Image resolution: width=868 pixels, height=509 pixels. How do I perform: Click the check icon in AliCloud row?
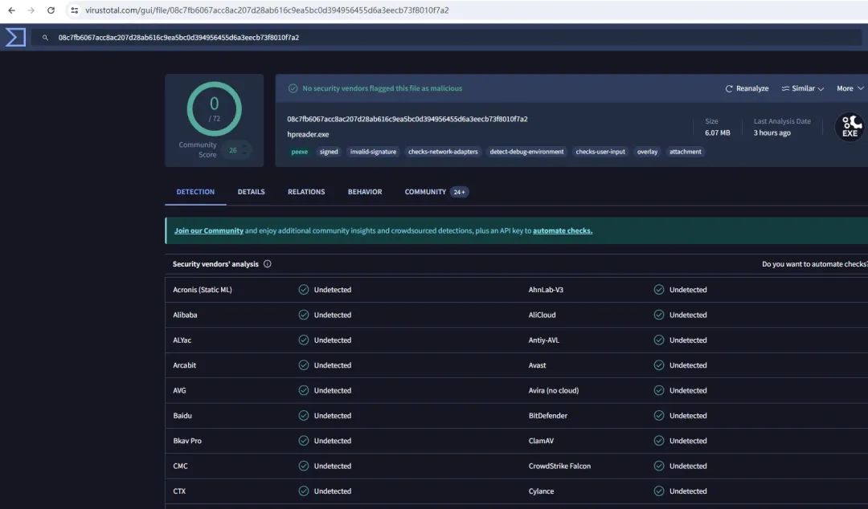[659, 315]
